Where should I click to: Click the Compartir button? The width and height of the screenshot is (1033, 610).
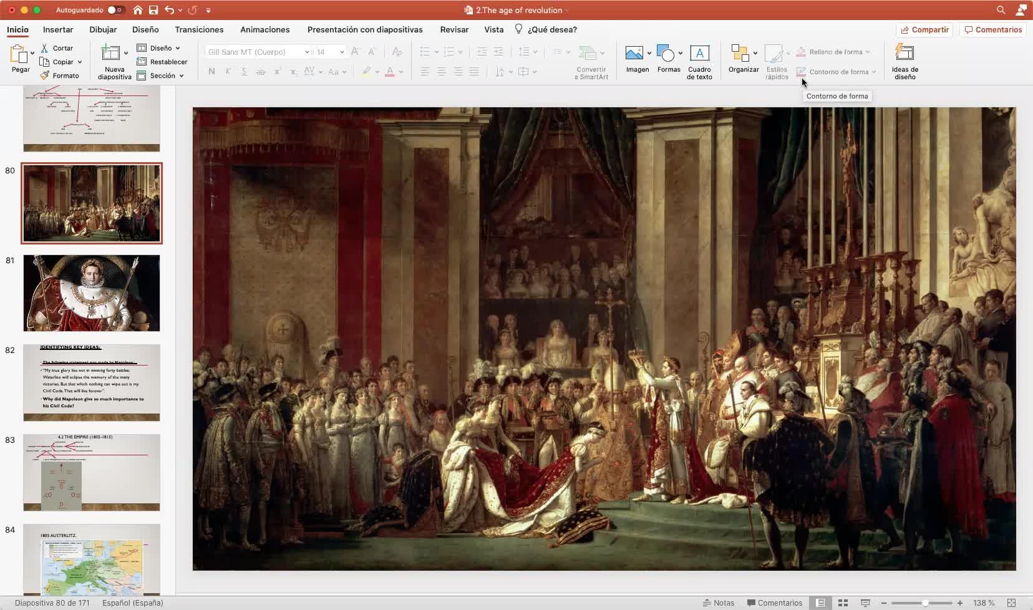coord(924,29)
